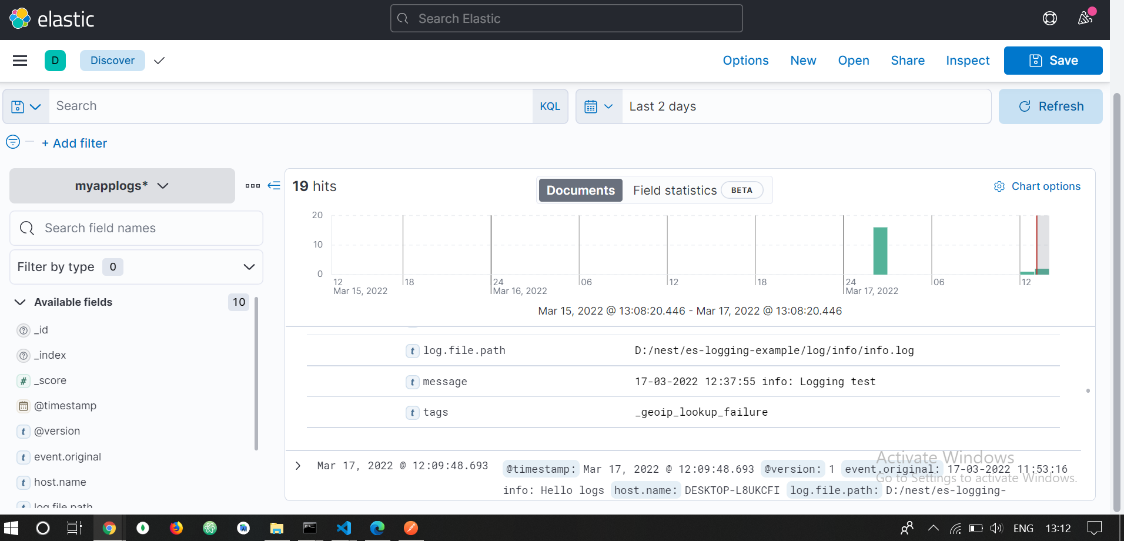The width and height of the screenshot is (1124, 541).
Task: Click the event.original field type icon
Action: pyautogui.click(x=24, y=457)
